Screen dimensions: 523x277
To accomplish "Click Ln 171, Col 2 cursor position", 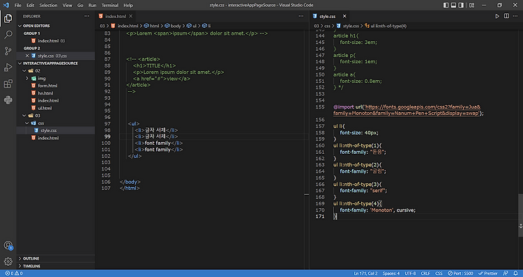I will 365,274.
